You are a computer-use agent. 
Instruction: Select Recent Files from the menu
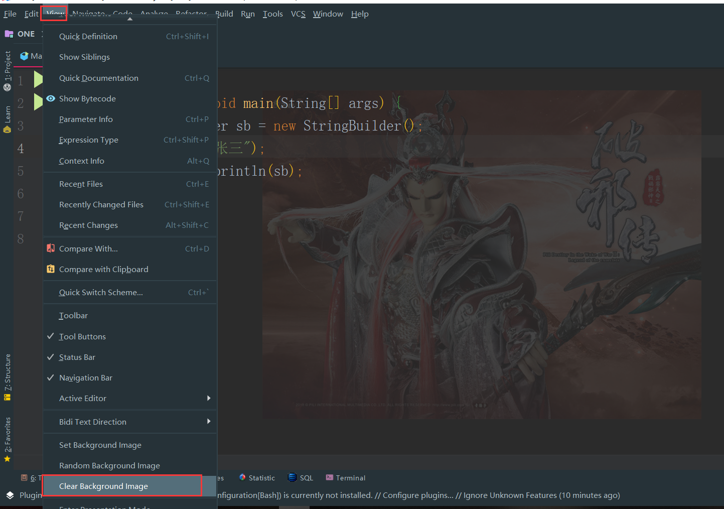point(81,184)
